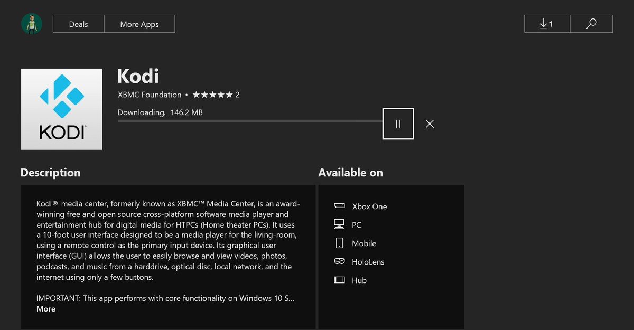Image resolution: width=634 pixels, height=330 pixels.
Task: Click the PC monitor icon
Action: pos(339,225)
